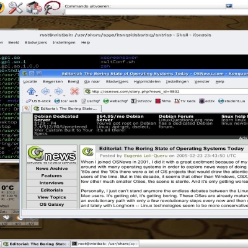Click the new tab icon left of tabs

coord(26,108)
